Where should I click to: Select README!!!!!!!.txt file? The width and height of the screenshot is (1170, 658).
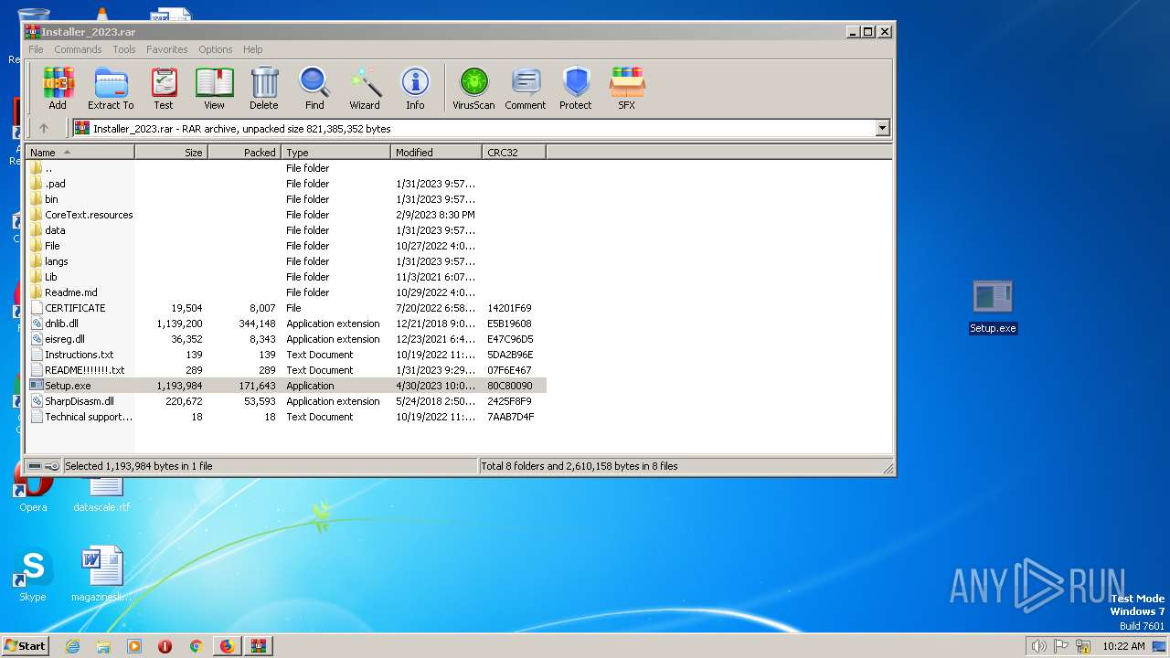(286, 370)
